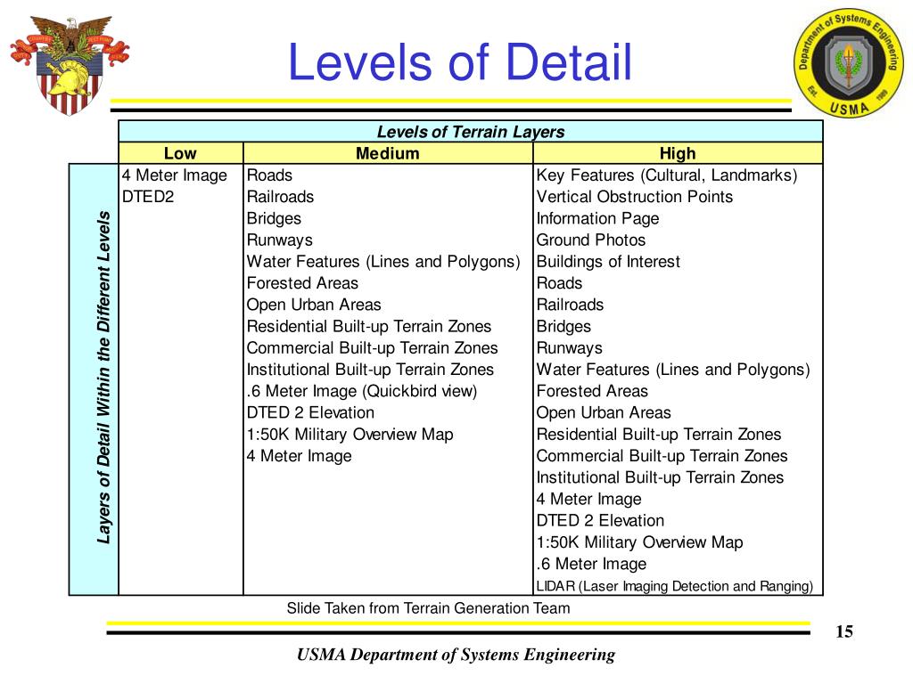This screenshot has width=913, height=684.
Task: Click 'Water Features (Lines and Polygons)' in Medium column
Action: (x=383, y=263)
